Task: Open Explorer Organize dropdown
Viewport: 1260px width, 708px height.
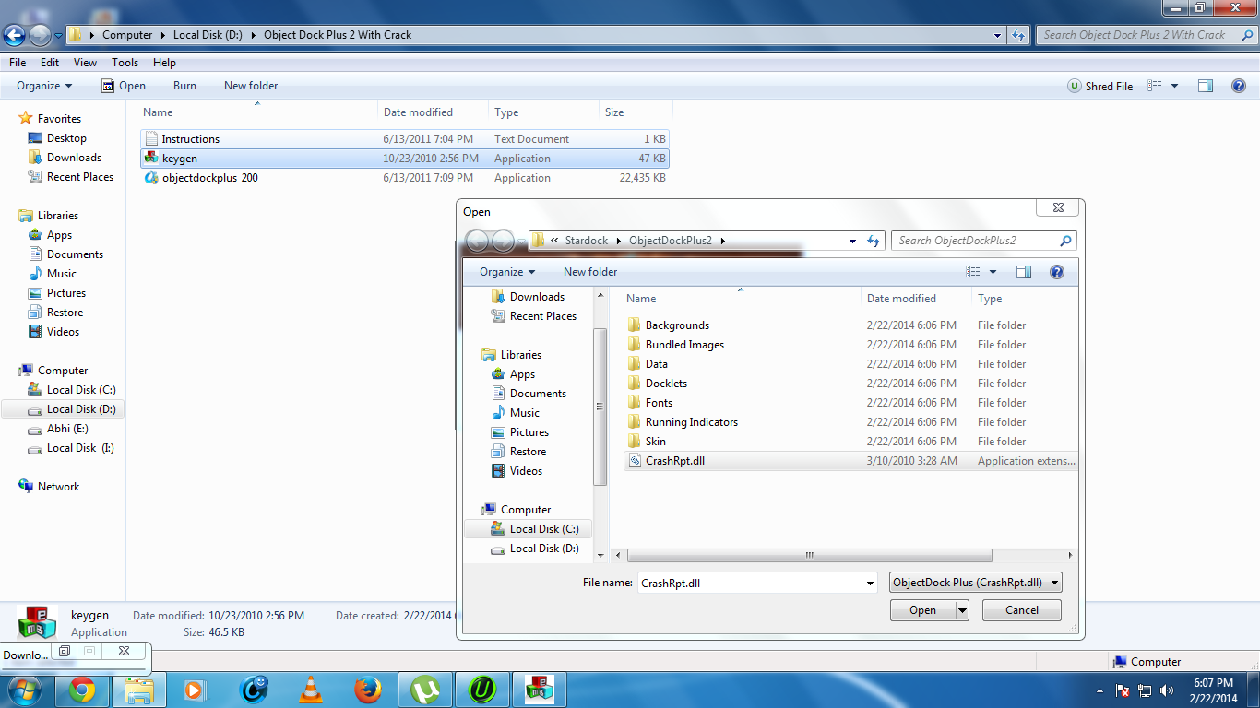Action: (44, 86)
